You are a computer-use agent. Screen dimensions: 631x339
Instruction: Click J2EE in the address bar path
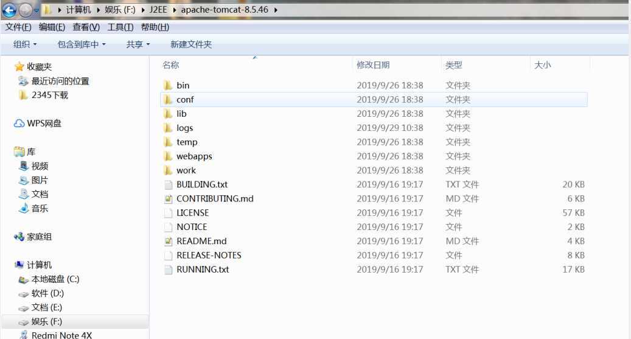click(158, 10)
